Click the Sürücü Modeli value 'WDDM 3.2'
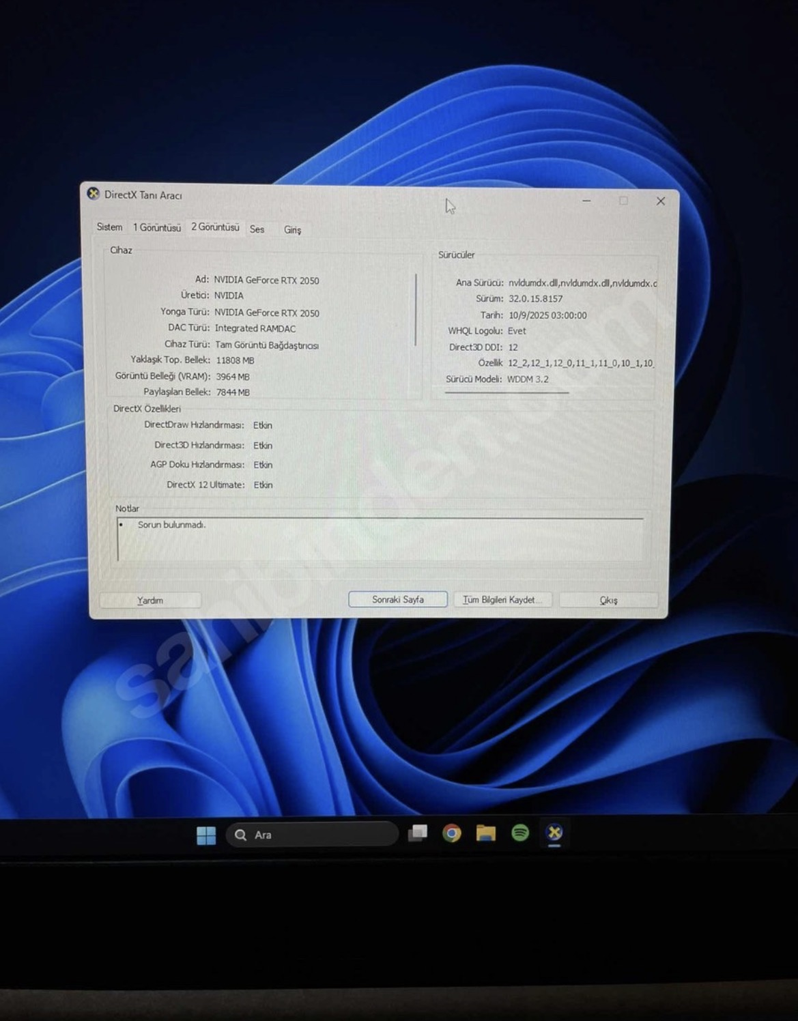 coord(528,379)
